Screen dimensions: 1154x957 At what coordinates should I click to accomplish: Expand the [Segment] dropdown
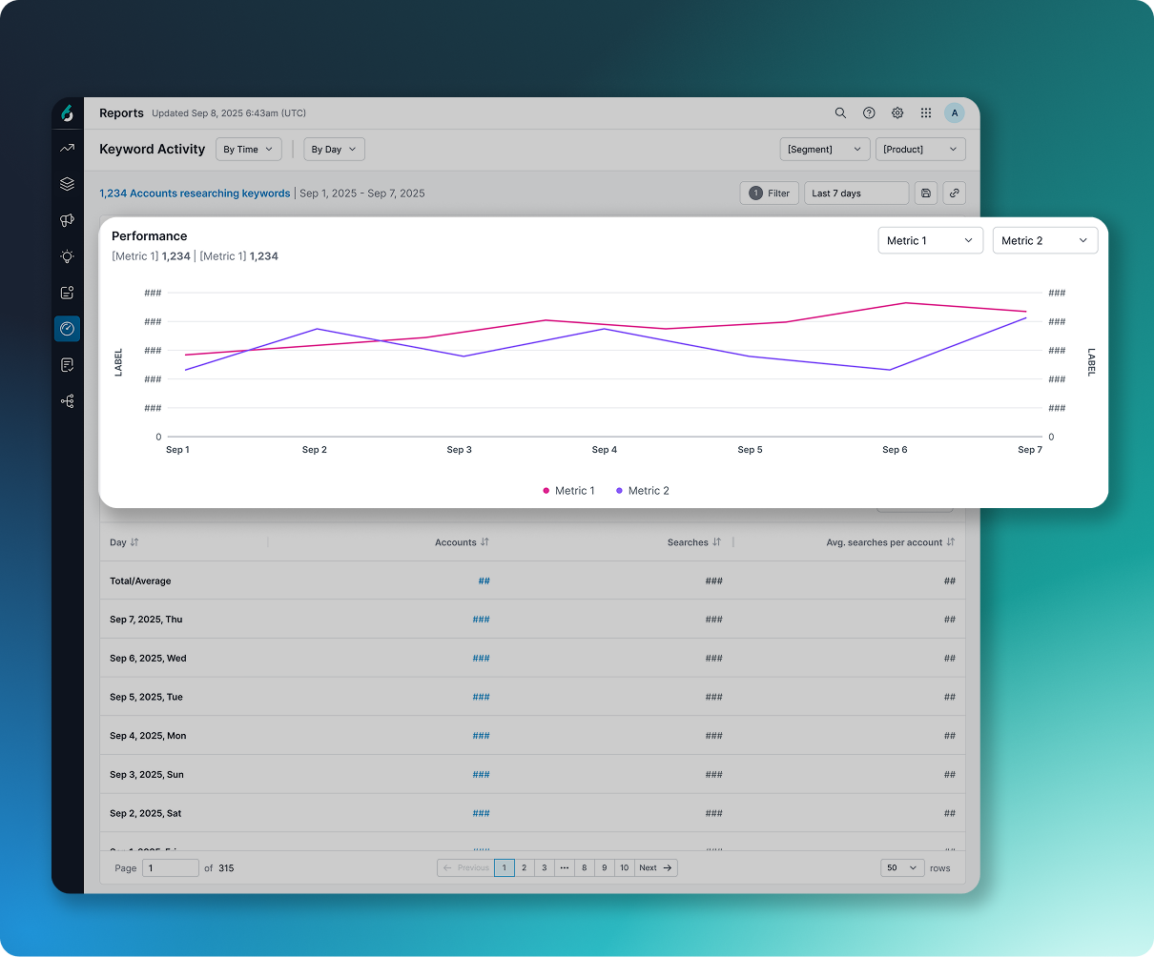click(x=825, y=149)
